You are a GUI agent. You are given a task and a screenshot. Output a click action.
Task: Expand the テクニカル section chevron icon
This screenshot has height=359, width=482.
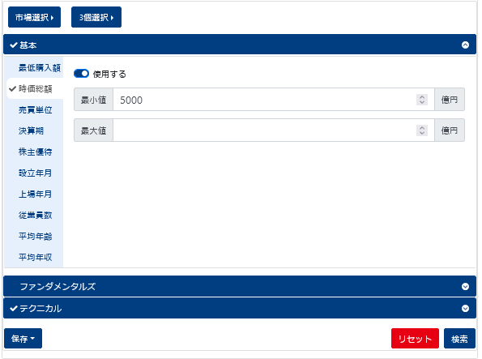(465, 308)
